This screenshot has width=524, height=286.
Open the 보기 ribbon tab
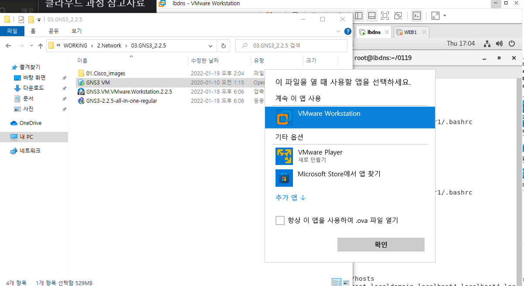point(76,31)
